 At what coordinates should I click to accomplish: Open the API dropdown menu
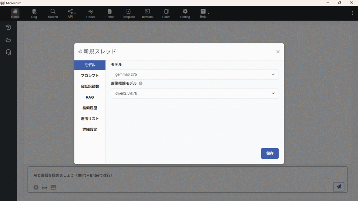(71, 13)
